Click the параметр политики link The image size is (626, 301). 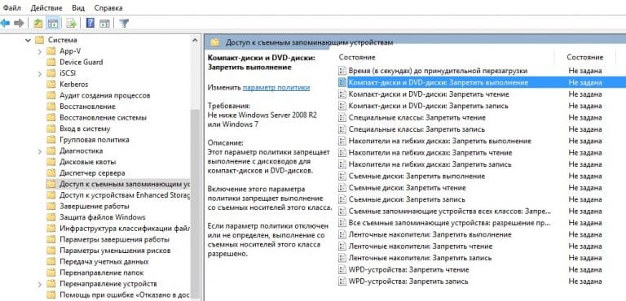(276, 88)
